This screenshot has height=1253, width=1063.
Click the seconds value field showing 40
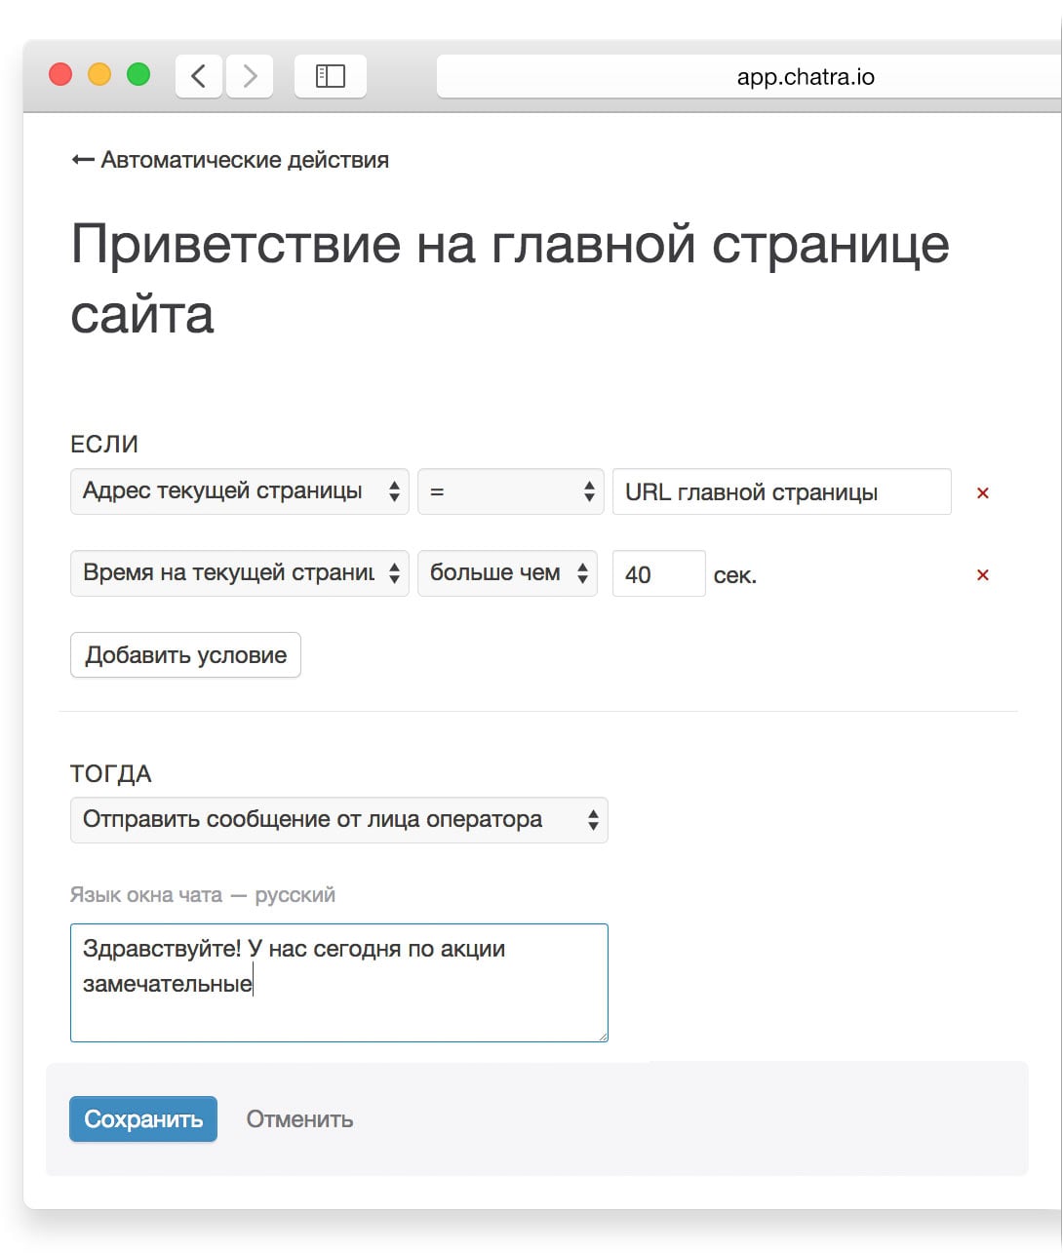pos(658,574)
